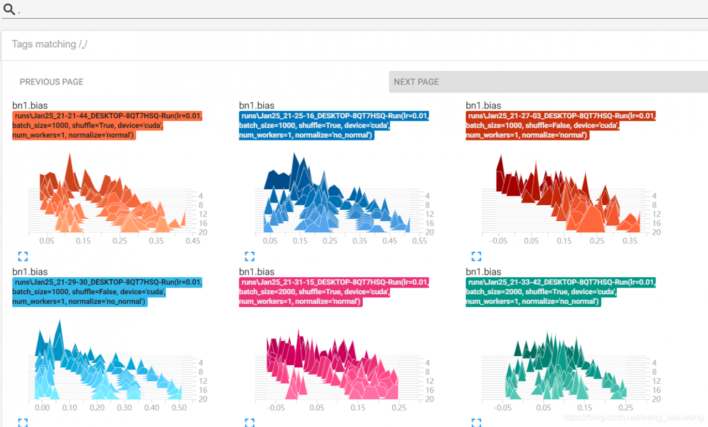
Task: Click the pink Jan25_21-31-15 run label
Action: pos(334,292)
